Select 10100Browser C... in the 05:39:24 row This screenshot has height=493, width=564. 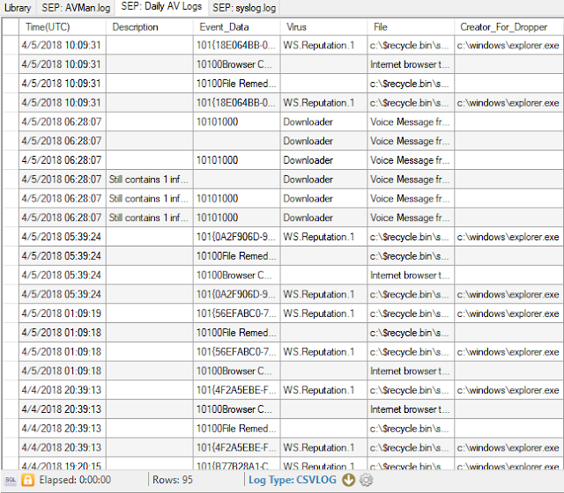(x=236, y=275)
